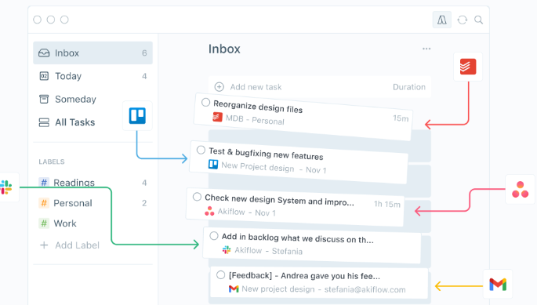
Task: Open search with the magnifier icon
Action: pyautogui.click(x=479, y=20)
